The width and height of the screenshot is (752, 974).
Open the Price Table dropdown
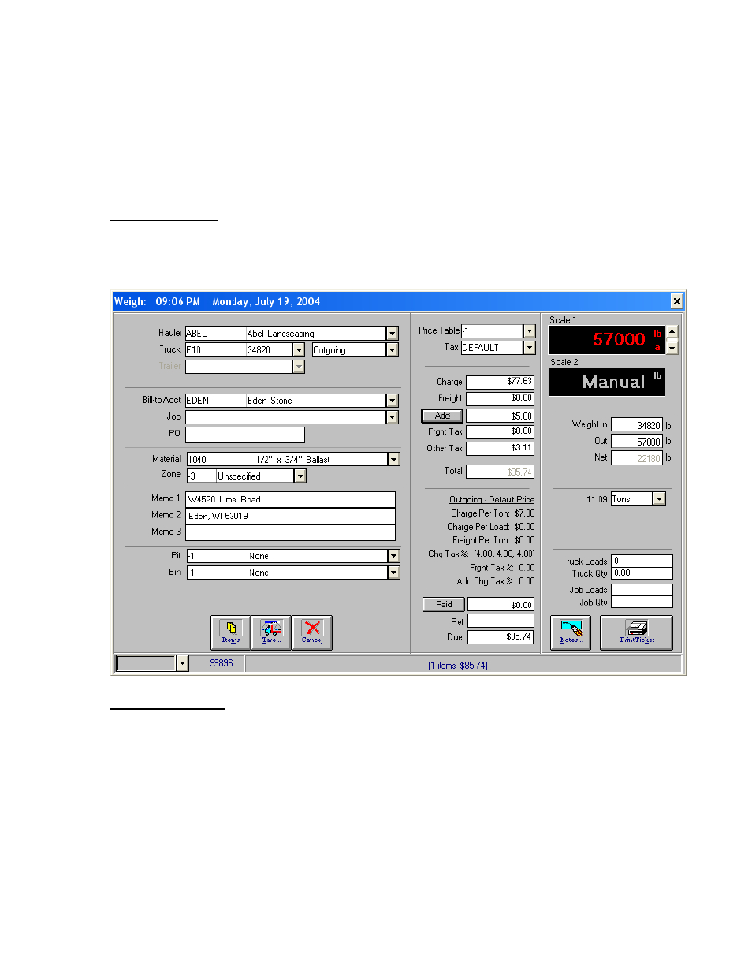pyautogui.click(x=529, y=331)
